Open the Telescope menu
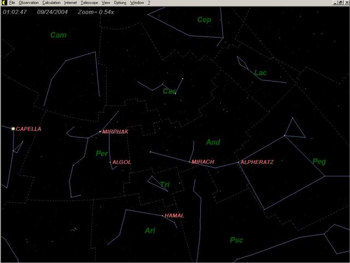 pyautogui.click(x=89, y=3)
